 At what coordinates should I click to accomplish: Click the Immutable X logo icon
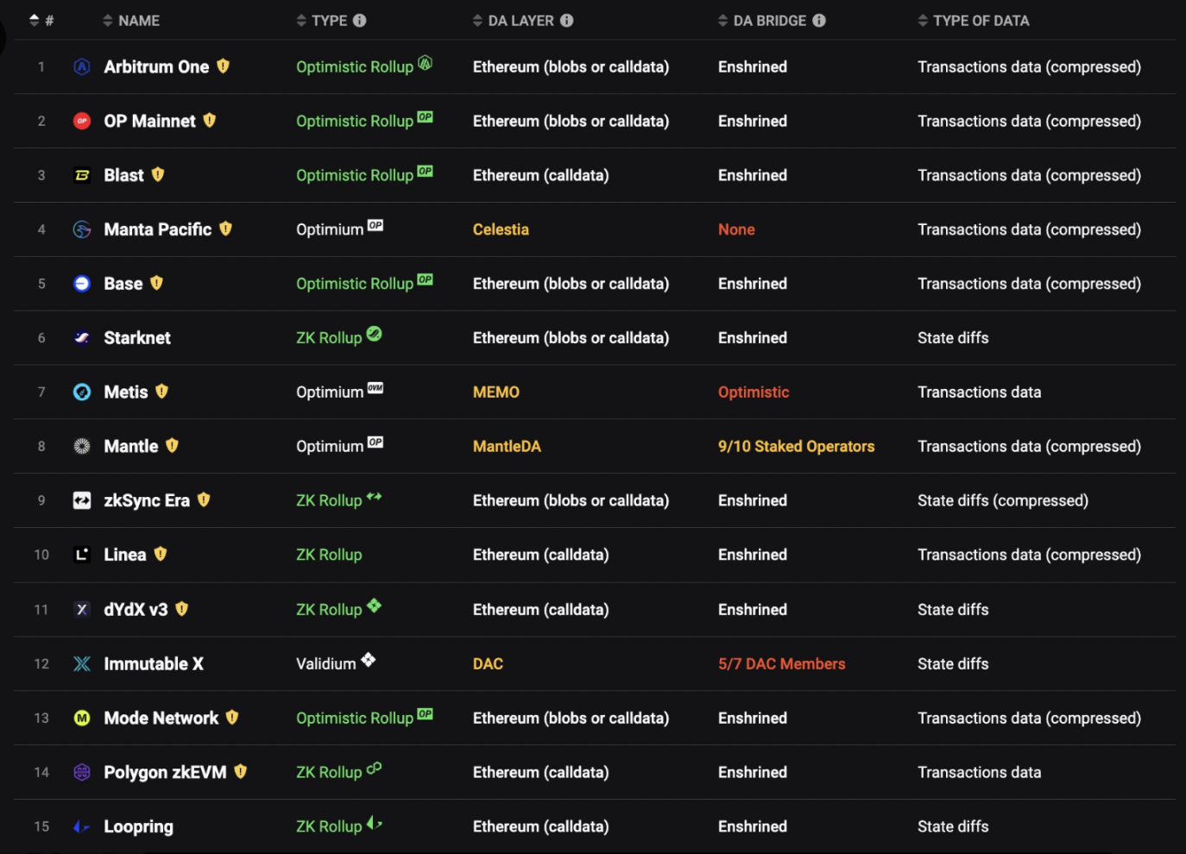pos(82,663)
